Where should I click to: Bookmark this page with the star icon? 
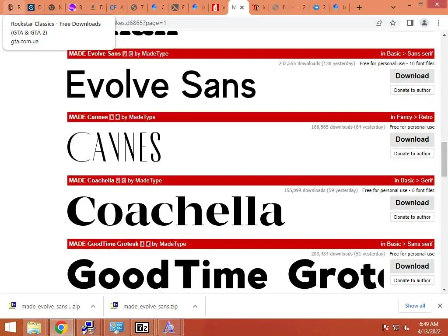tap(393, 23)
